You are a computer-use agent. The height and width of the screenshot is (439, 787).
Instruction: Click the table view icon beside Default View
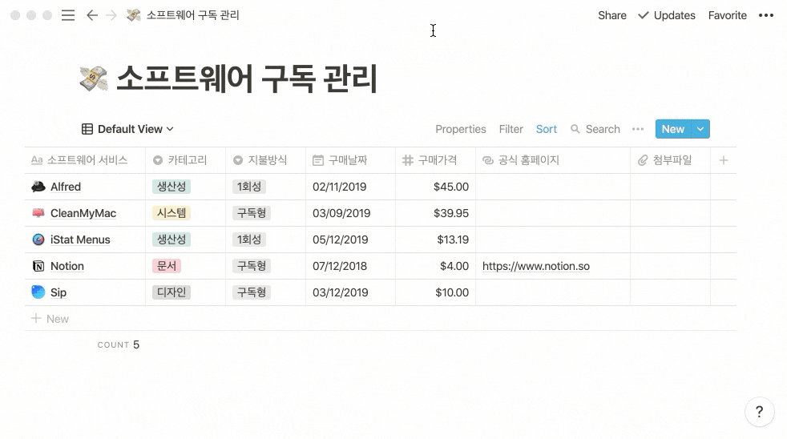(x=87, y=129)
